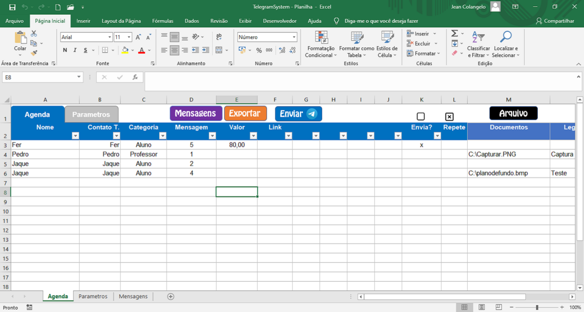Click the horizontal scrollbar
Viewport: 584px width, 312px height.
point(445,297)
